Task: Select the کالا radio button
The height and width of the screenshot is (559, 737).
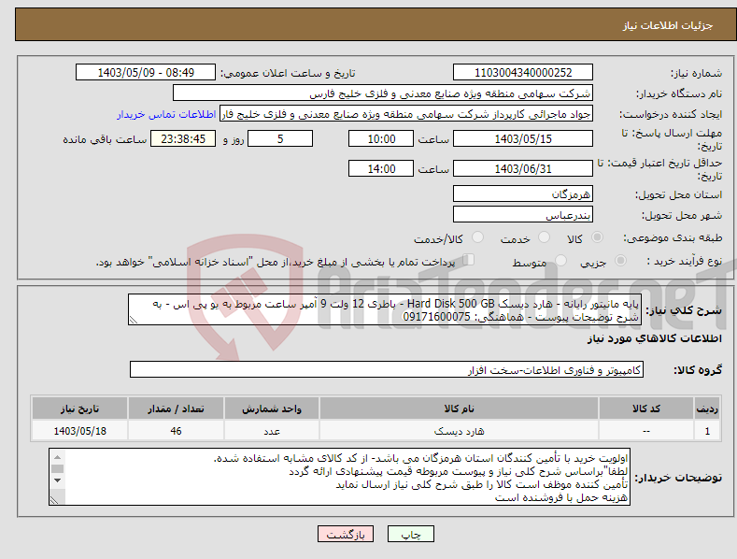Action: pyautogui.click(x=598, y=237)
